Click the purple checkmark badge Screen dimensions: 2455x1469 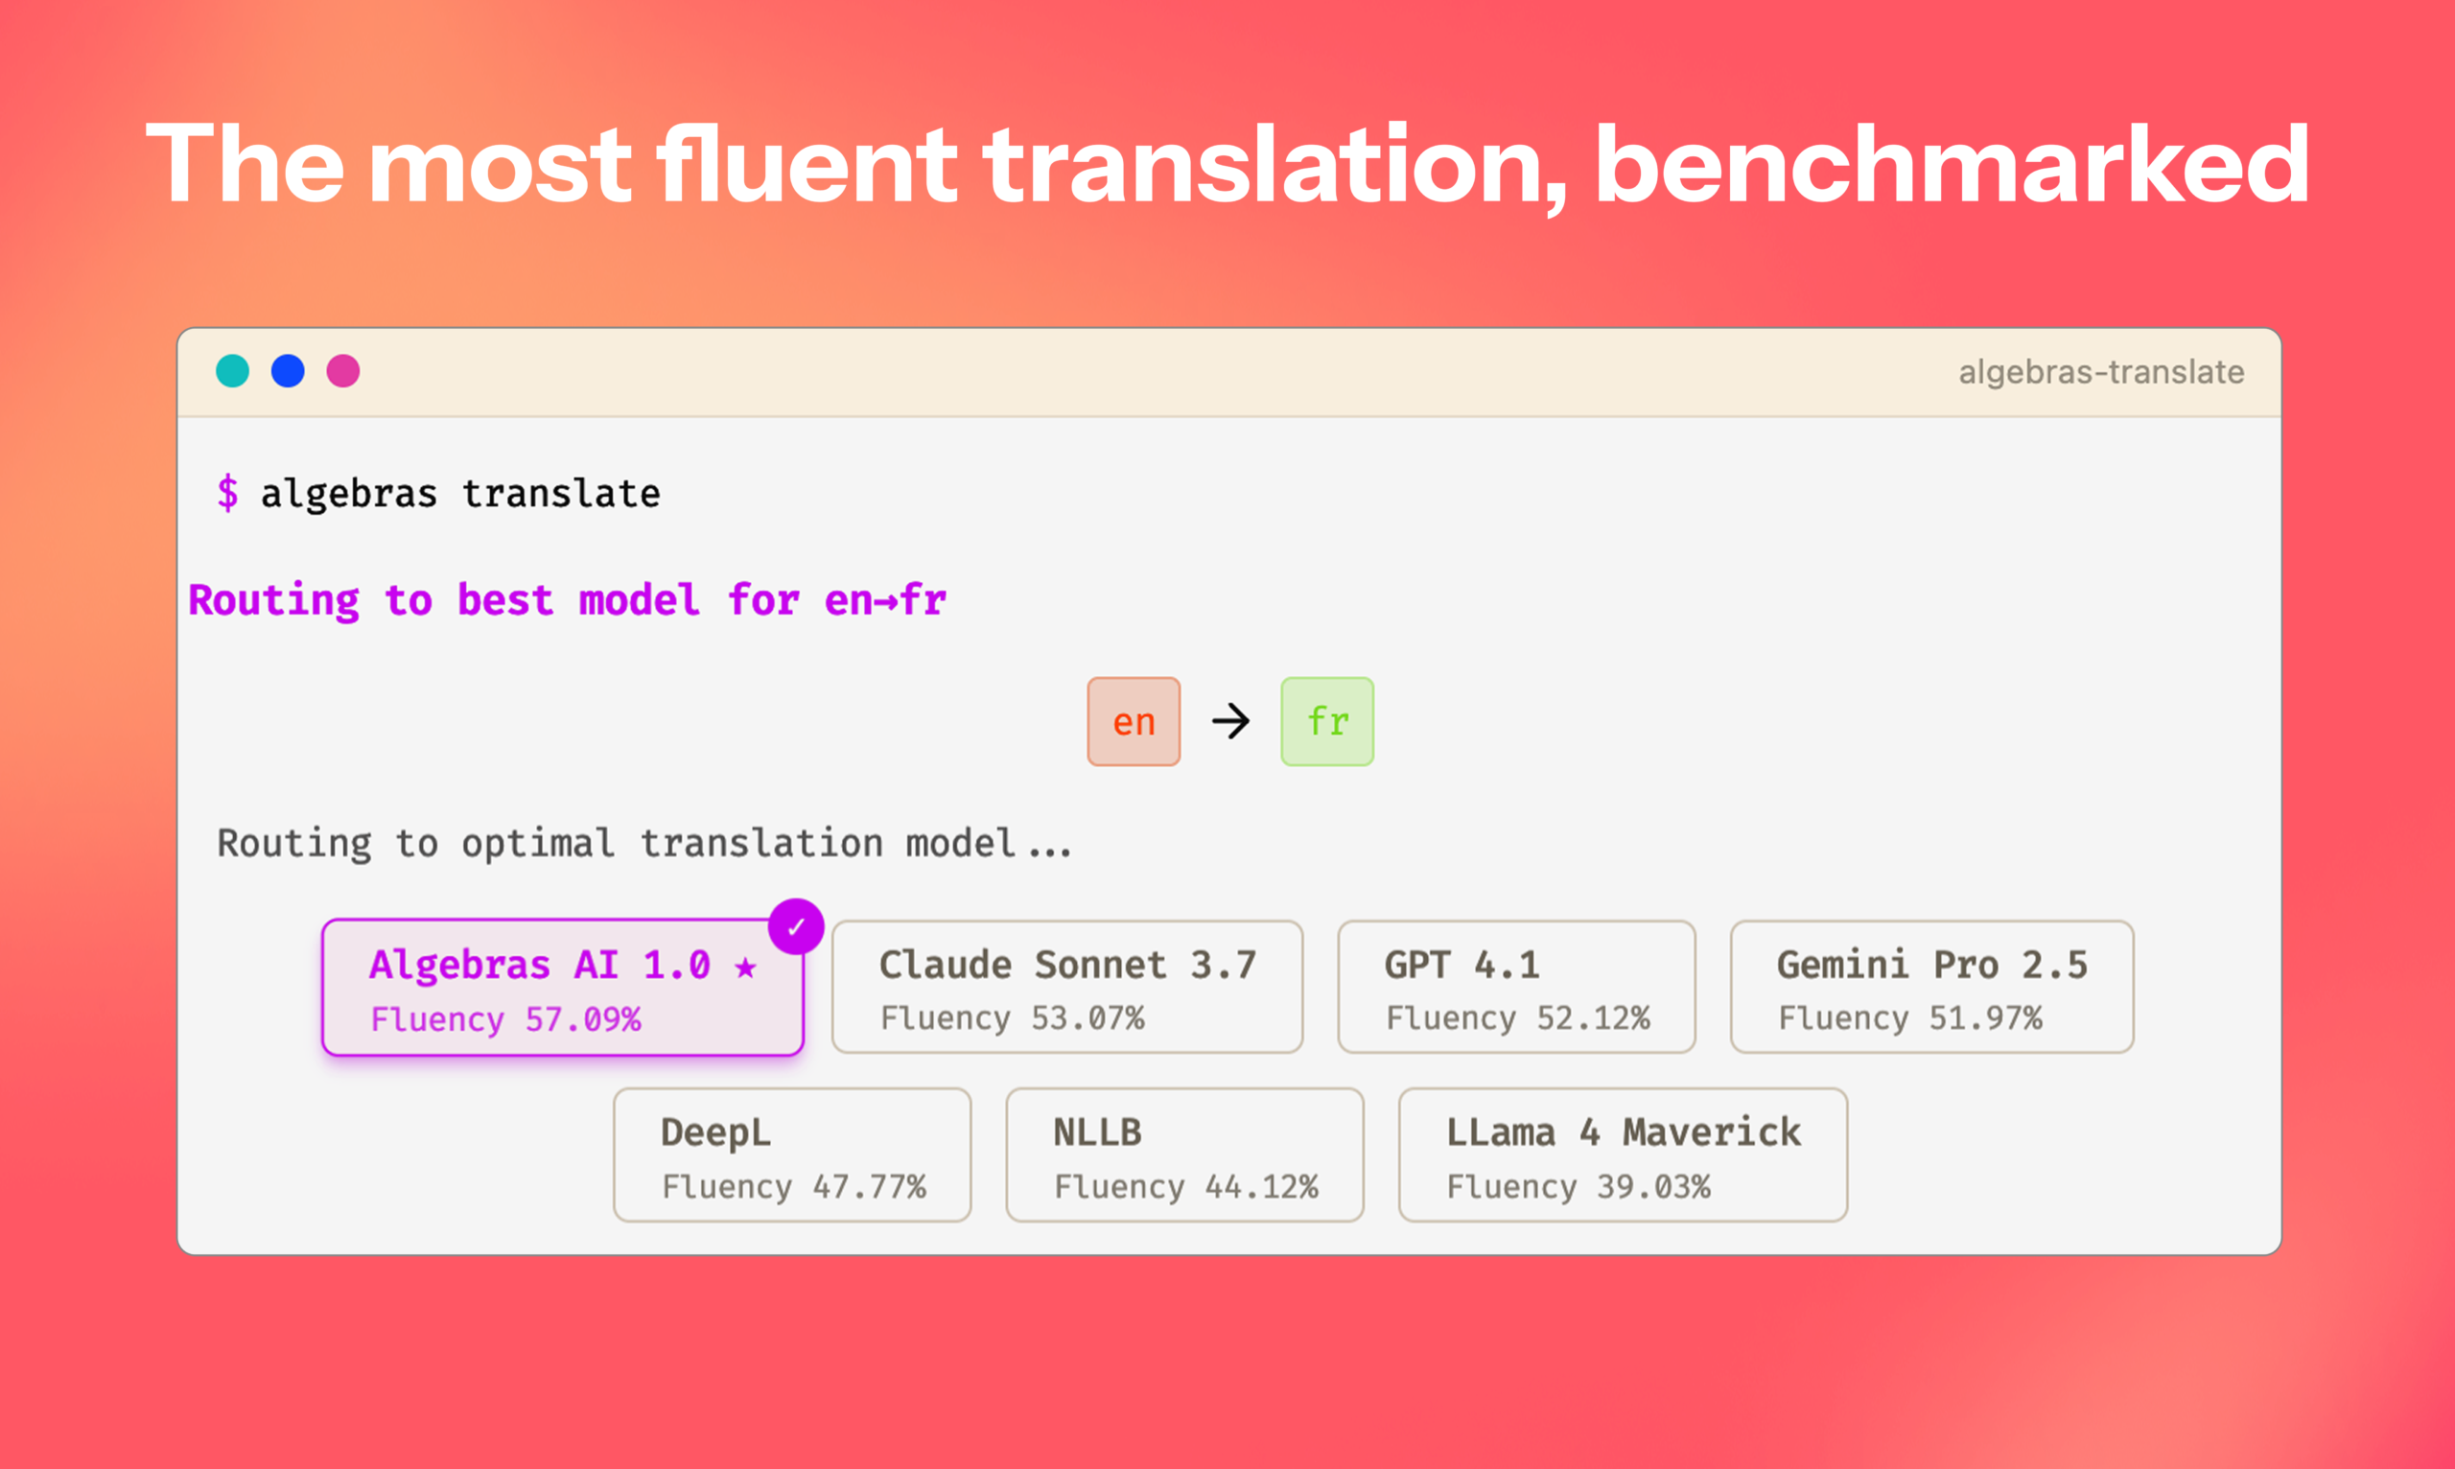(796, 926)
